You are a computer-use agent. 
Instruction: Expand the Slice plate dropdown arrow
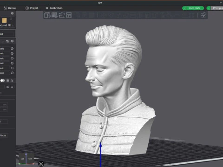184,8
